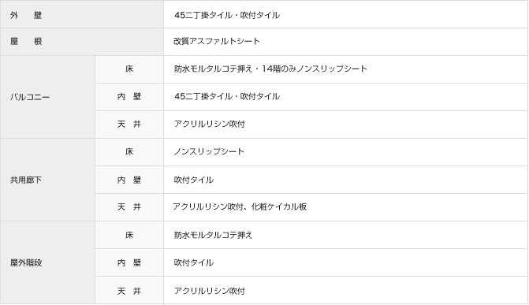The height and width of the screenshot is (305, 529).
Task: Select the 屋根 row label
Action: (x=82, y=42)
